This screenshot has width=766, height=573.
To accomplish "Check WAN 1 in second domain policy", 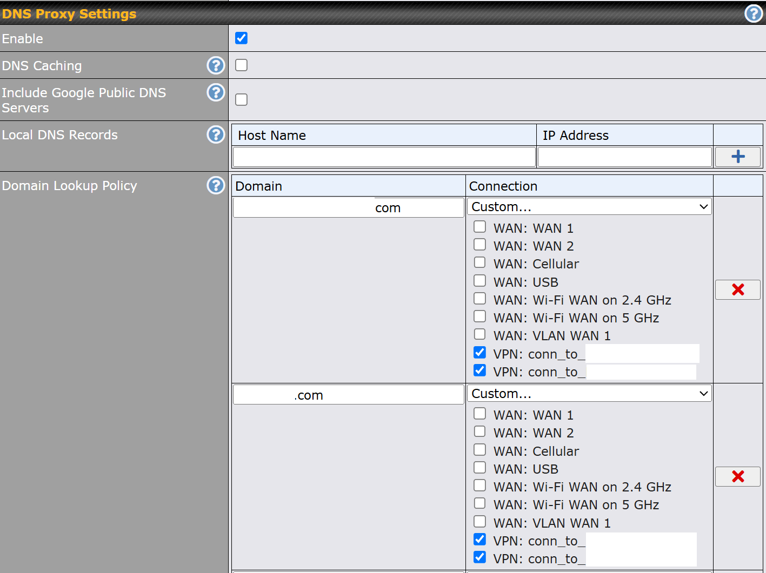I will tap(479, 413).
